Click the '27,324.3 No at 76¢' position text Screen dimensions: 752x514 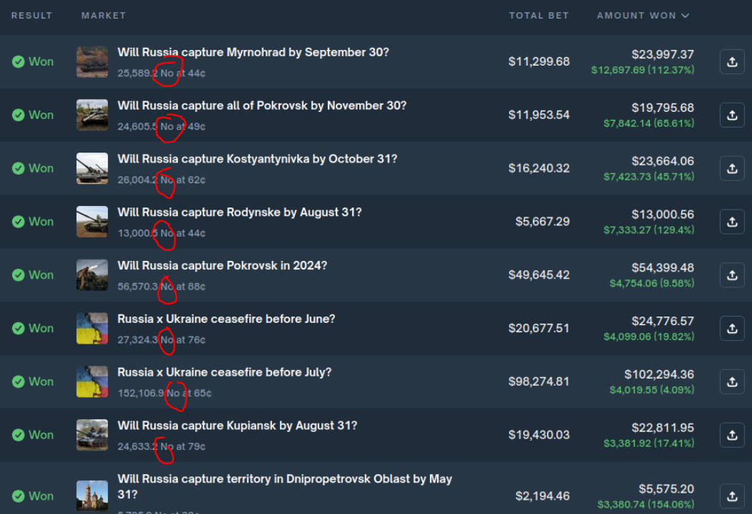click(x=161, y=340)
